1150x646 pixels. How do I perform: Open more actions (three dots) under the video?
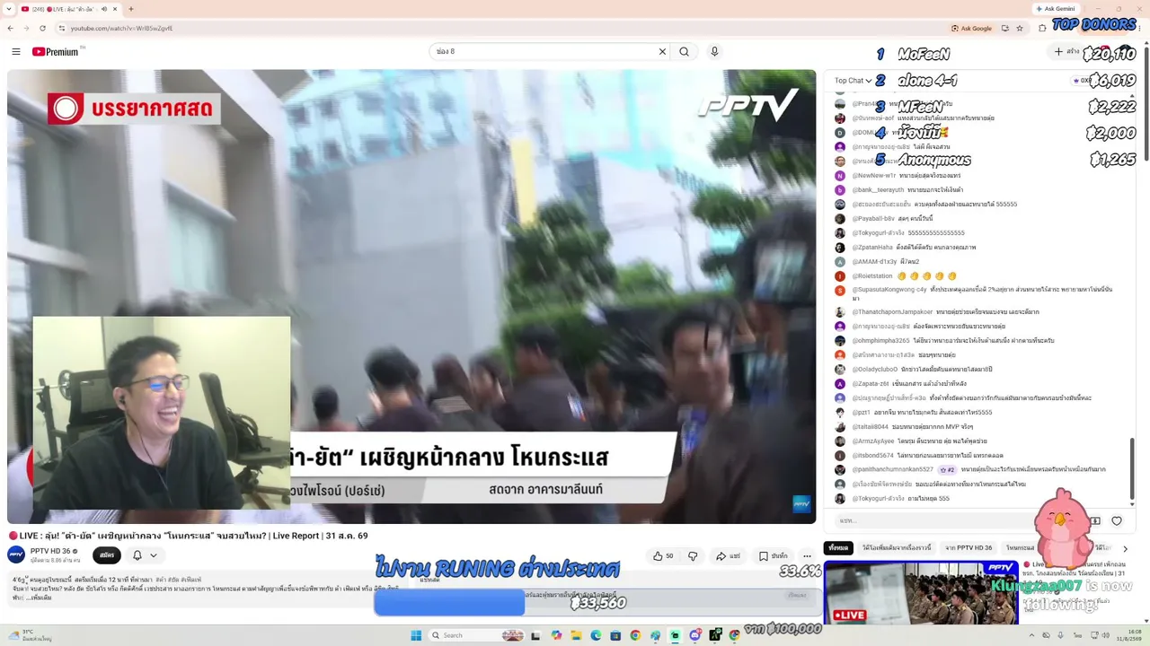807,556
